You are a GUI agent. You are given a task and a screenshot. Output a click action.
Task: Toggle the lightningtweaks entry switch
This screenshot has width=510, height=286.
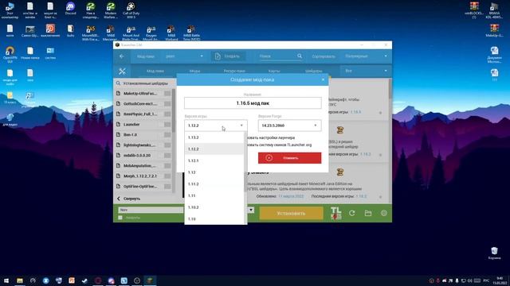[x=167, y=145]
